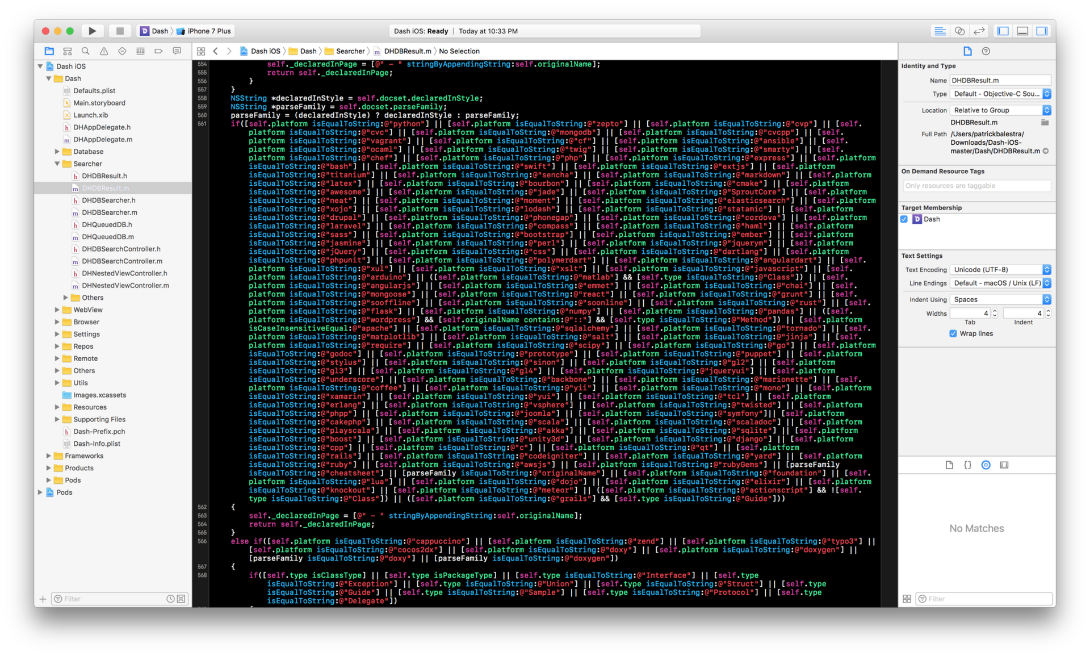Switch to Standard editor
The image size is (1090, 656).
(940, 31)
